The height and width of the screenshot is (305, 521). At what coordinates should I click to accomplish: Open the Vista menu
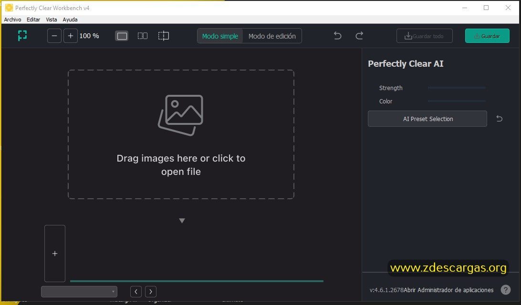point(52,20)
